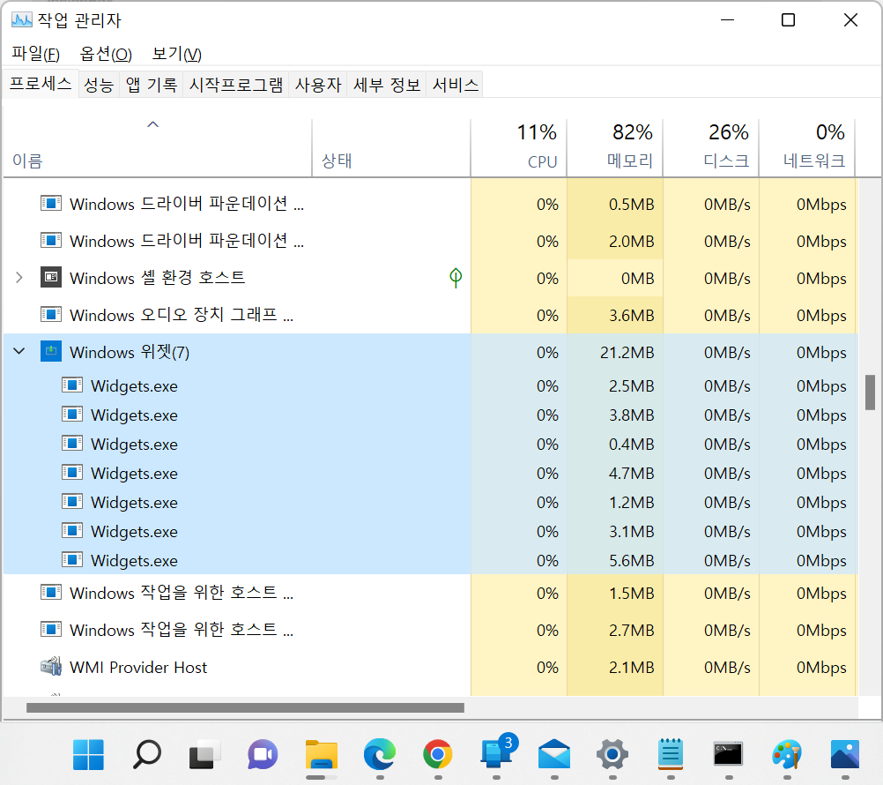Click the 21.2MB memory value for Windows 위젯
883x785 pixels.
point(627,352)
